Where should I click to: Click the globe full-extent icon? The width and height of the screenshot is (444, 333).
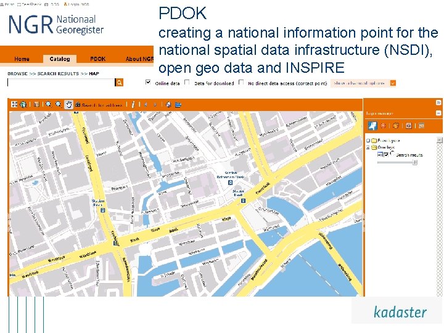[23, 104]
